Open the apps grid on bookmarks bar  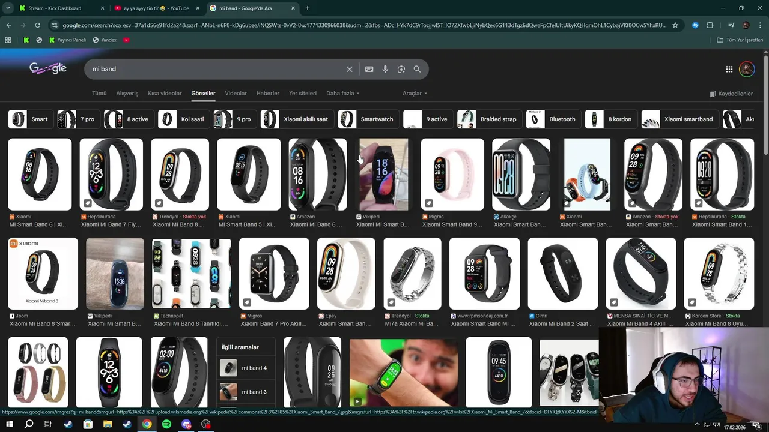(x=8, y=40)
